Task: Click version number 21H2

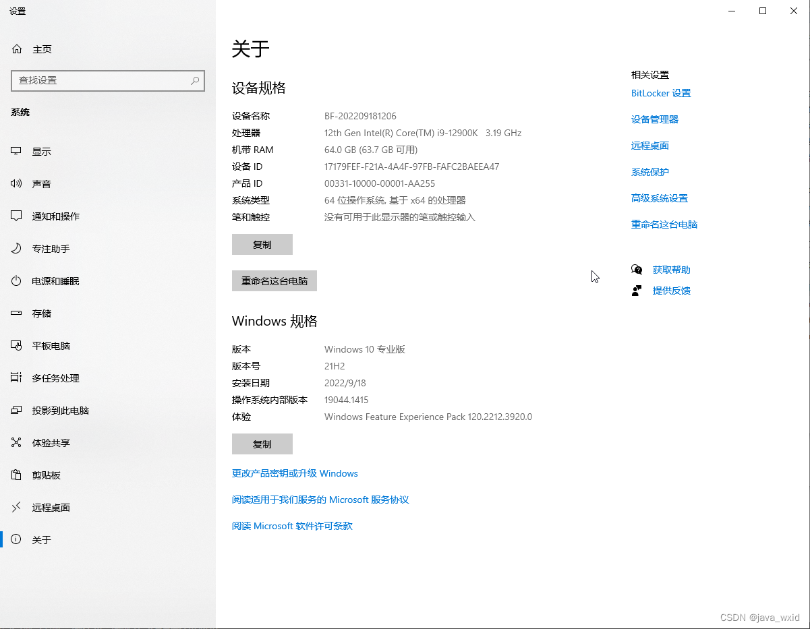Action: (x=335, y=366)
